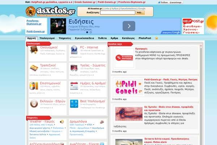Screen dimensions: 217x145
Task: Choose the Εγκυκλοπαίδεια search scope
Action: [x=128, y=9]
